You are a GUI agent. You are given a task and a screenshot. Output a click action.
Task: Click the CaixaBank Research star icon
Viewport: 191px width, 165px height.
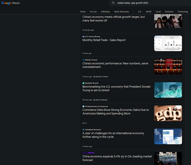coord(83,130)
